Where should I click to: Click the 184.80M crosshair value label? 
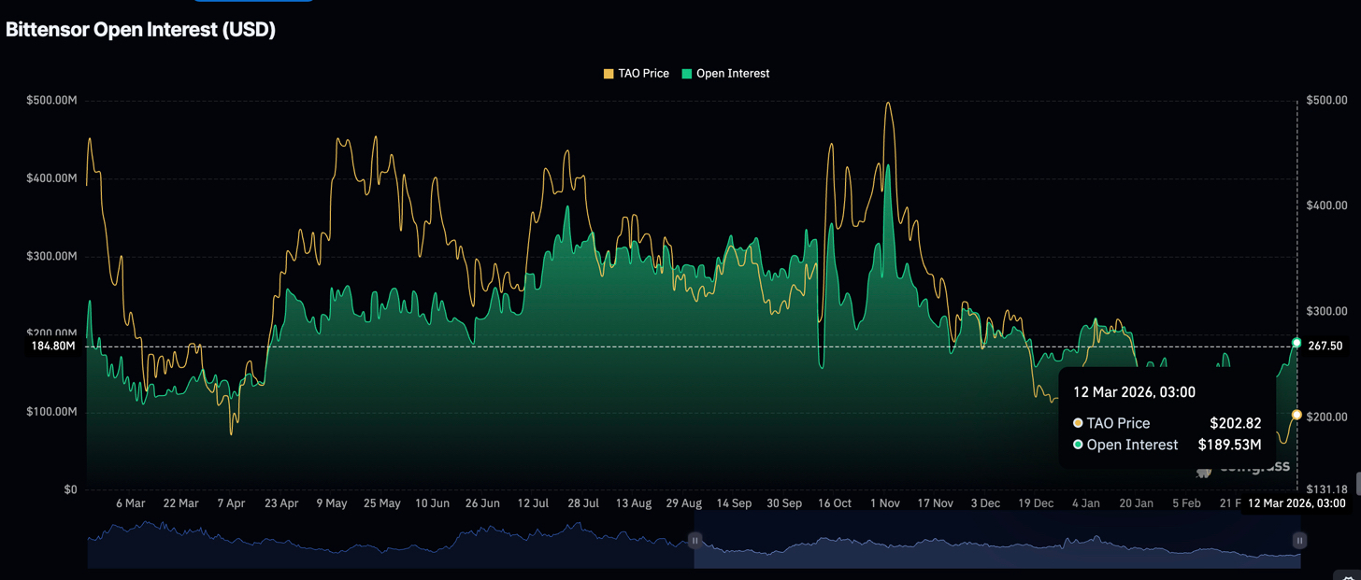pyautogui.click(x=52, y=346)
